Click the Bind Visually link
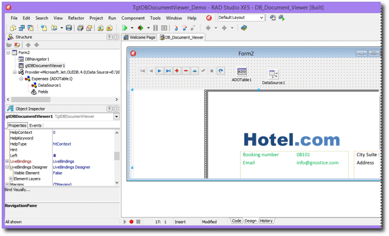Screen dimensions: 389x236 [x=18, y=190]
